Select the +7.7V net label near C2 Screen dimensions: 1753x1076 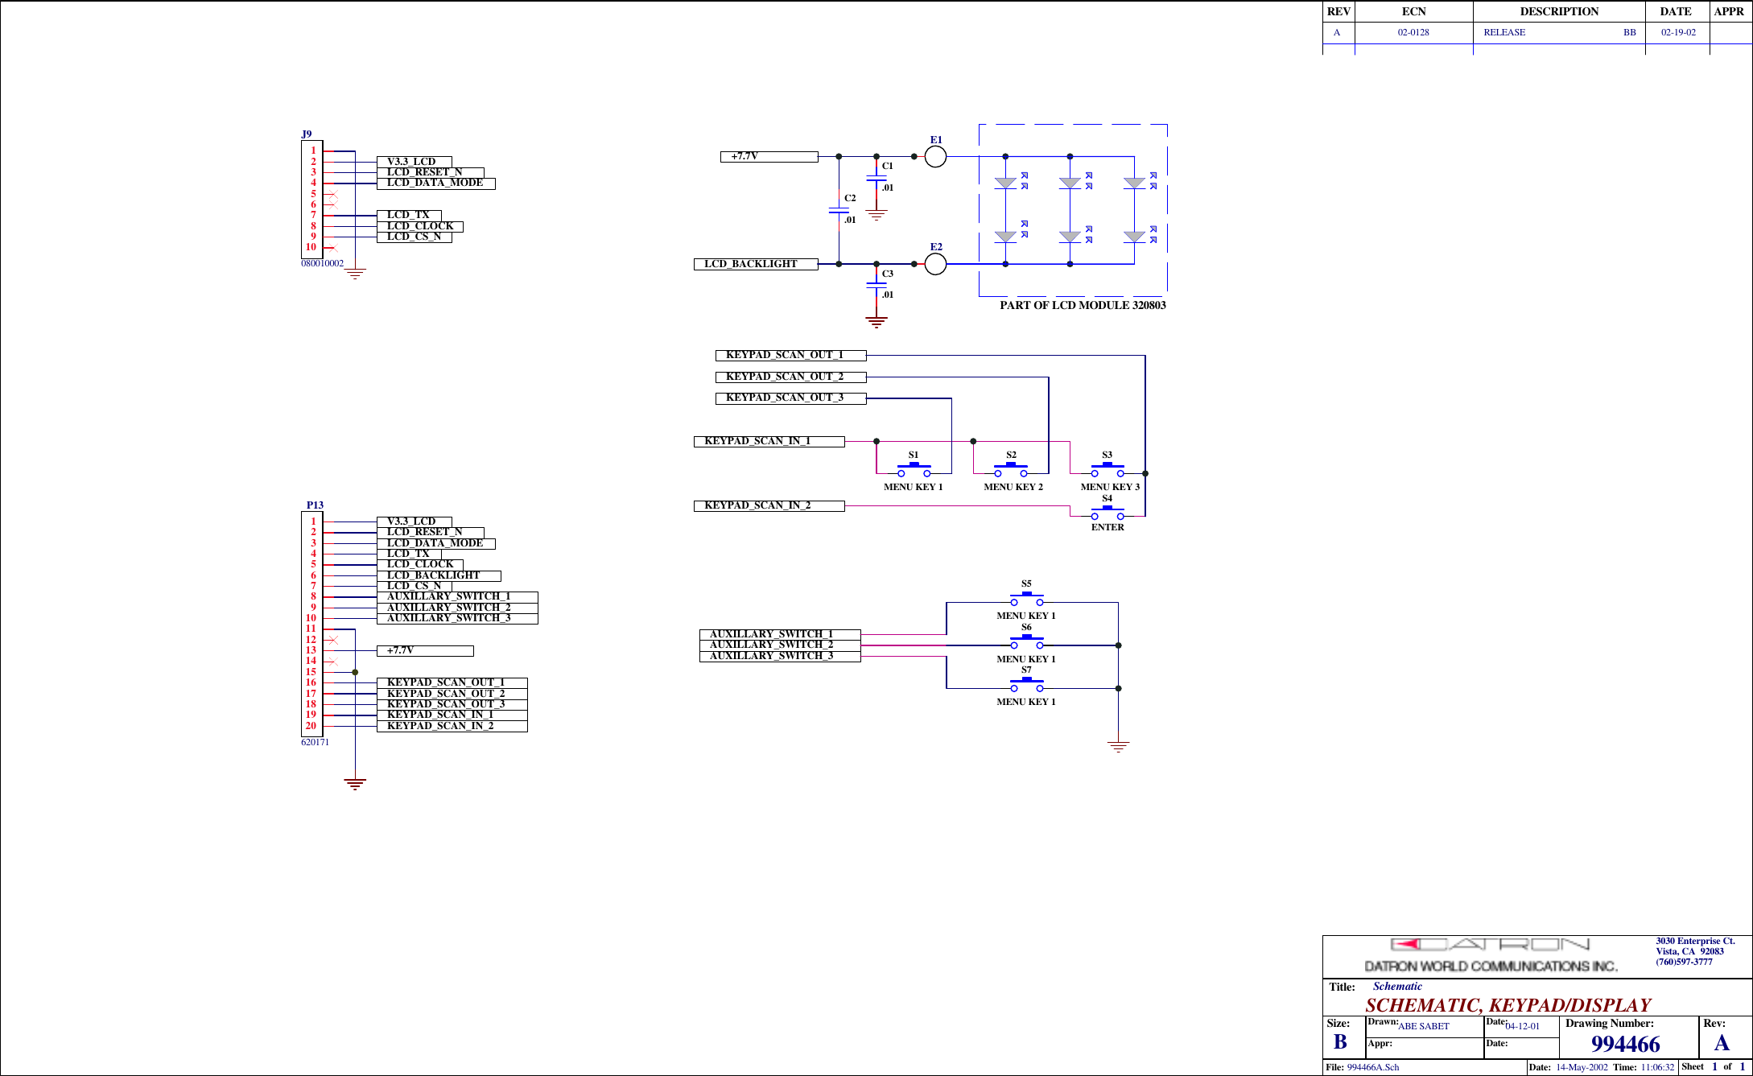(769, 157)
